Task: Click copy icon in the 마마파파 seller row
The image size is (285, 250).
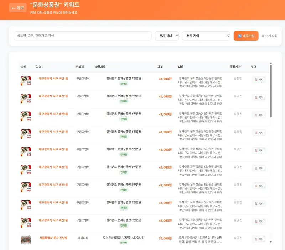Action: coord(256,239)
